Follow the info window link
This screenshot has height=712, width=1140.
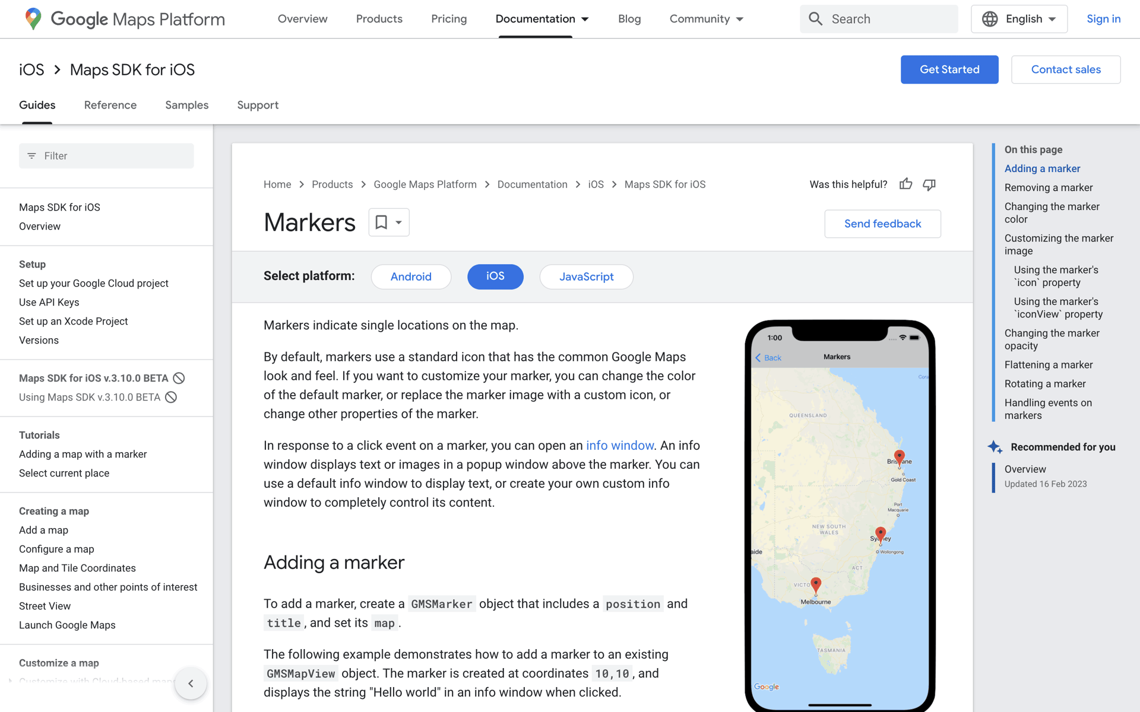click(619, 446)
